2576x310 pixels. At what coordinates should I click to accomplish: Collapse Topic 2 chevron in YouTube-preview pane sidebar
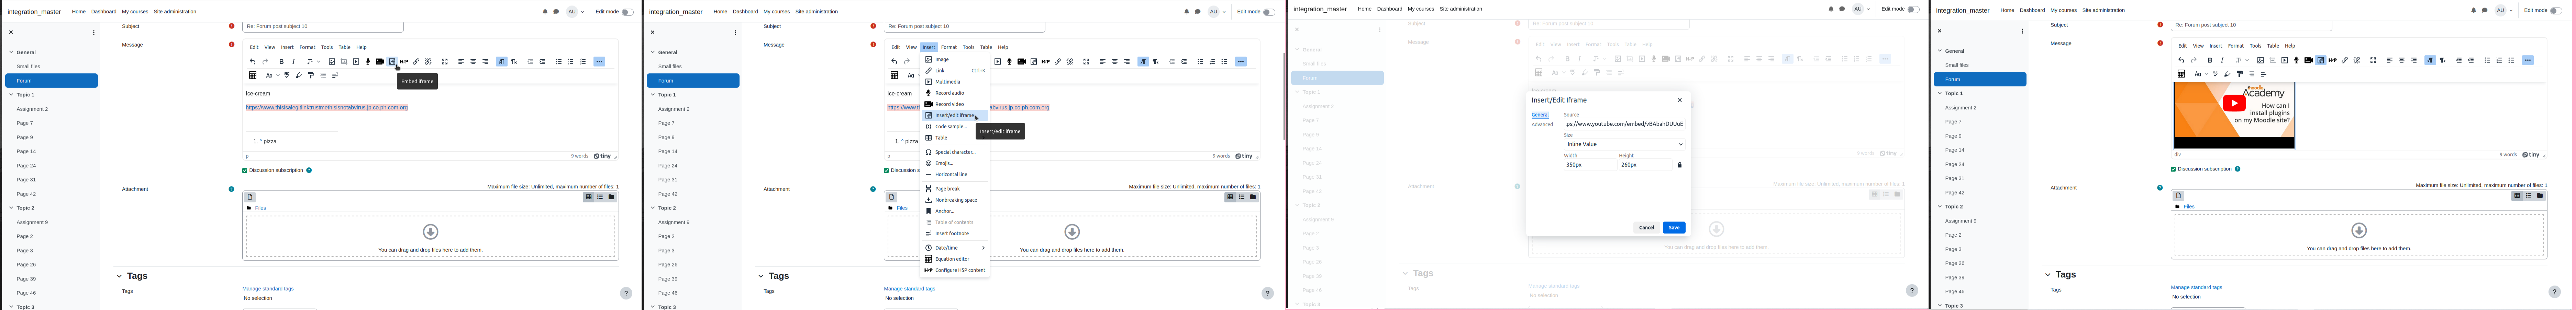[1940, 206]
